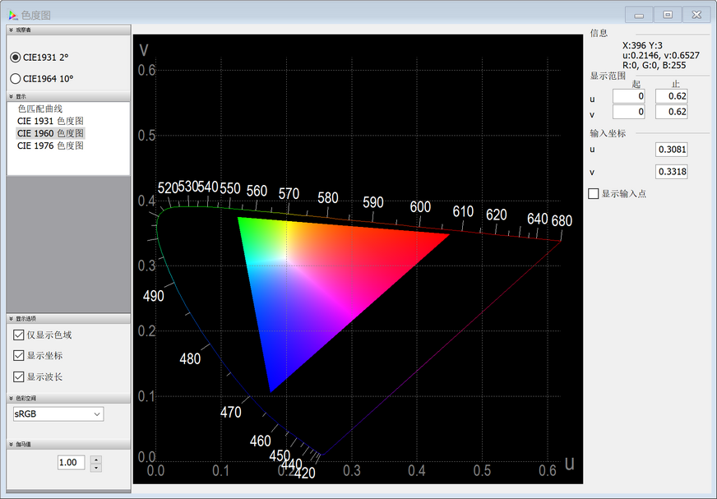This screenshot has height=499, width=717.
Task: Click the 520 wavelength label
Action: pyautogui.click(x=168, y=188)
